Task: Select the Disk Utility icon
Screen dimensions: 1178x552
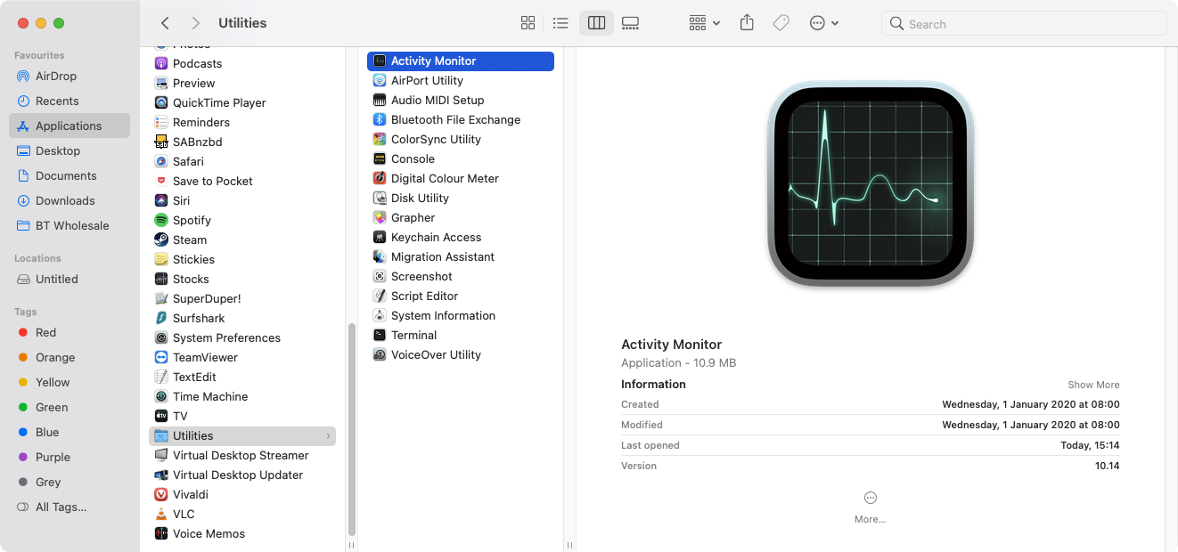Action: click(380, 198)
